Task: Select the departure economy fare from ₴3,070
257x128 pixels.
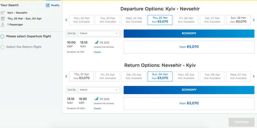Action: [x=189, y=47]
